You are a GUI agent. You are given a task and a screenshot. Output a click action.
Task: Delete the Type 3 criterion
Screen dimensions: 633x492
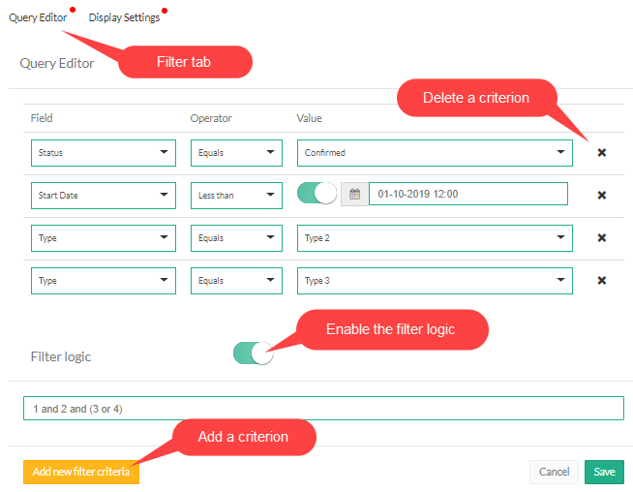[601, 281]
